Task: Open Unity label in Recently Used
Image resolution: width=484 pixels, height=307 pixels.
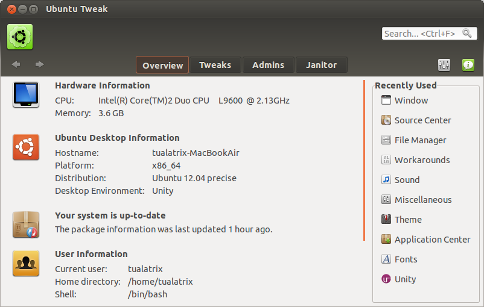Action: coord(406,279)
